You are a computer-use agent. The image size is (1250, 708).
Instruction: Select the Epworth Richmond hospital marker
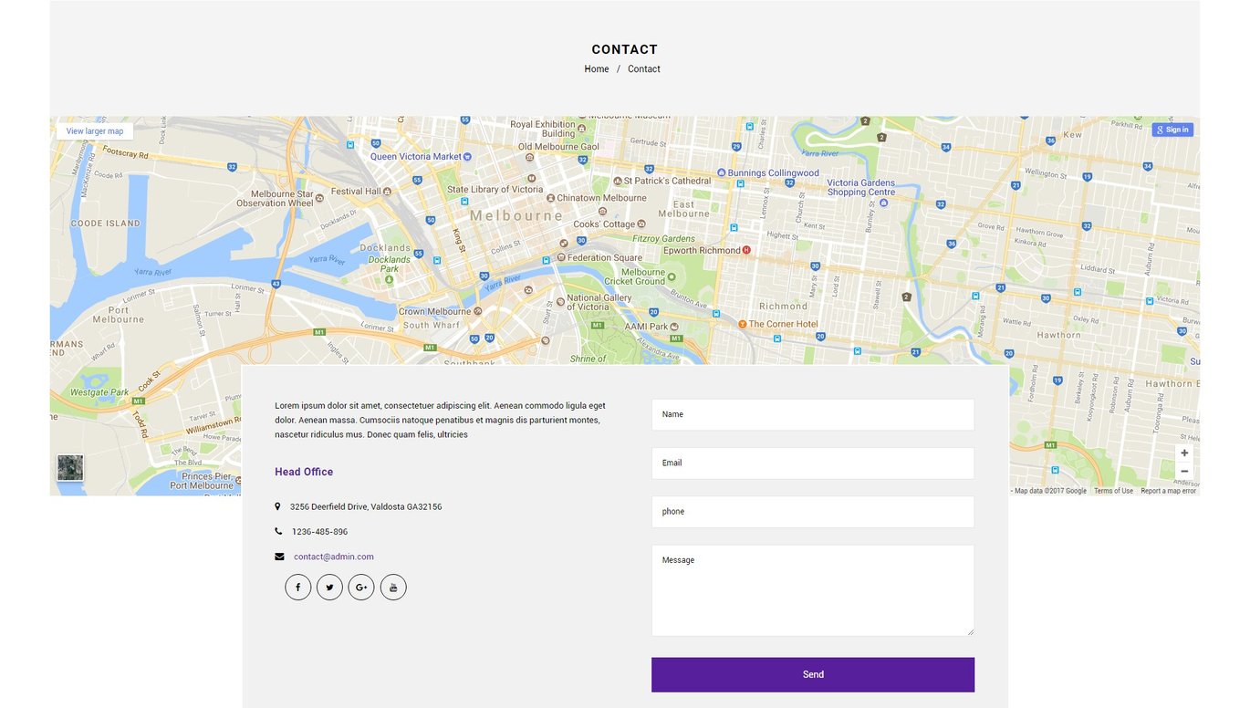pos(746,250)
